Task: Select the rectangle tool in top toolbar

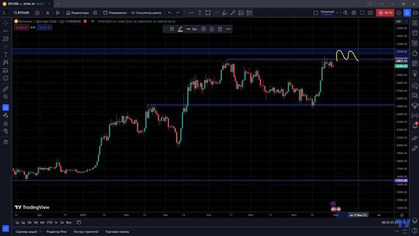Action: [x=208, y=13]
